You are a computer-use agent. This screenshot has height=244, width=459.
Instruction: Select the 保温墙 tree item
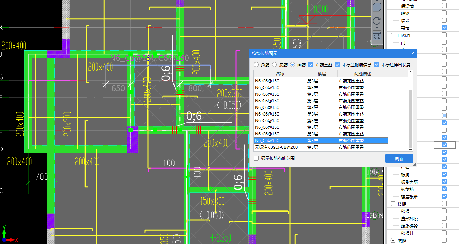point(407,6)
